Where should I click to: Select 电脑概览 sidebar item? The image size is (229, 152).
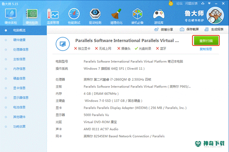click(24, 30)
